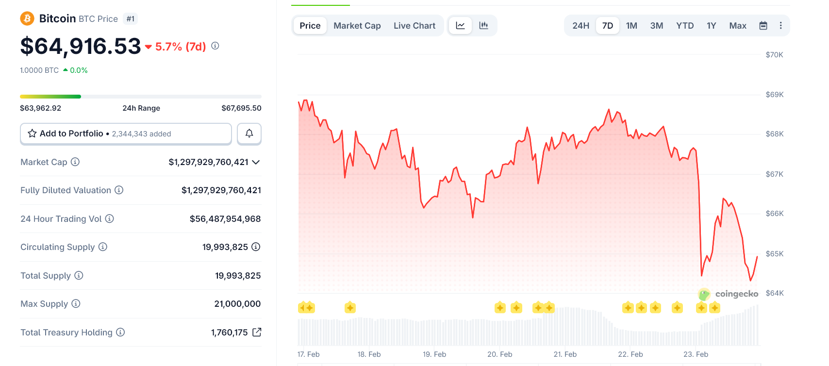This screenshot has height=366, width=829.
Task: Click the first news marker on 17 Feb
Action: (302, 307)
